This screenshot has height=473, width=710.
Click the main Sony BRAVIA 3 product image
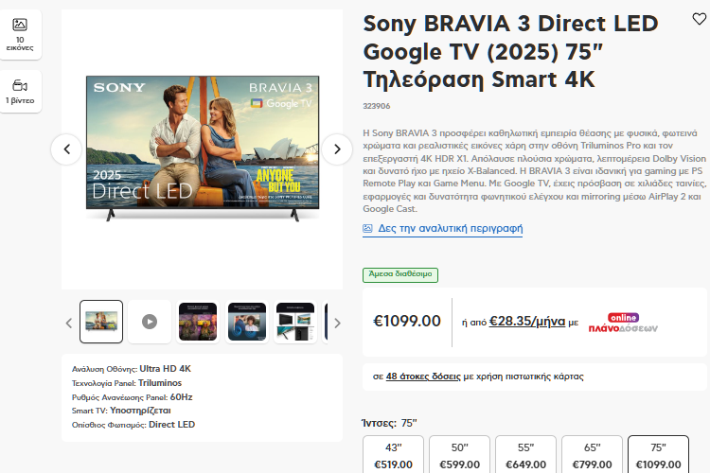pyautogui.click(x=202, y=149)
